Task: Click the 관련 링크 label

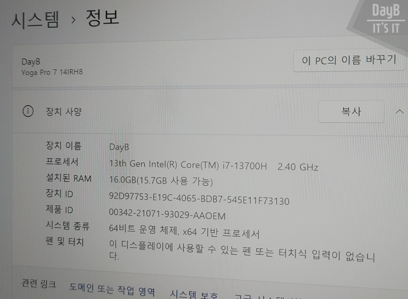Action: [39, 283]
